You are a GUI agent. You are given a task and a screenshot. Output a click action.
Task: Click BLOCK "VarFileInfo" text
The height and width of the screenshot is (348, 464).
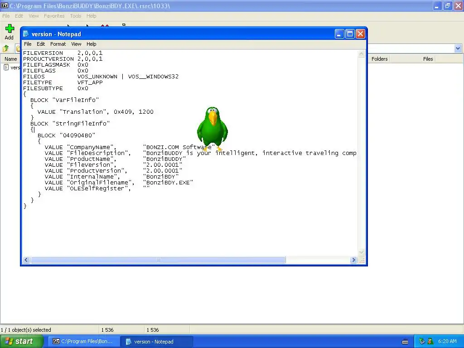tap(64, 100)
